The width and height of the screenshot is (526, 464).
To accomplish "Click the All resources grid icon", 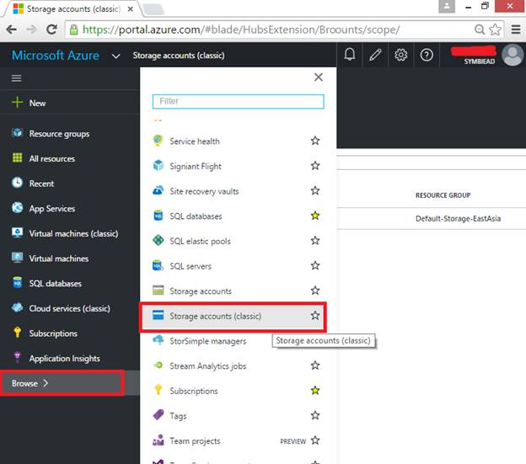I will click(17, 157).
